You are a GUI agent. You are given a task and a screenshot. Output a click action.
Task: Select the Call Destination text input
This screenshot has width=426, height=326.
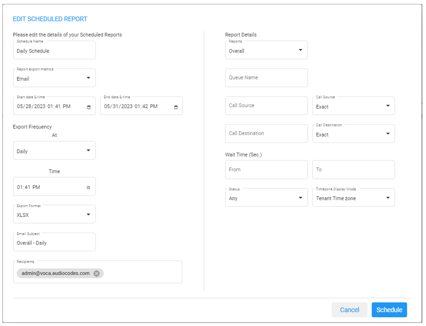(266, 134)
